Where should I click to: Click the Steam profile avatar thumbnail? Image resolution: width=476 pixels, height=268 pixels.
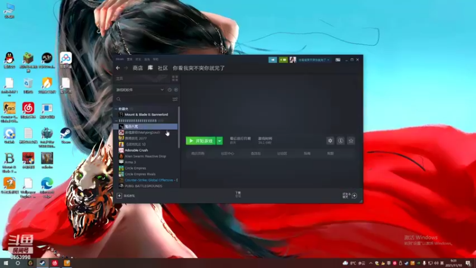(x=293, y=60)
